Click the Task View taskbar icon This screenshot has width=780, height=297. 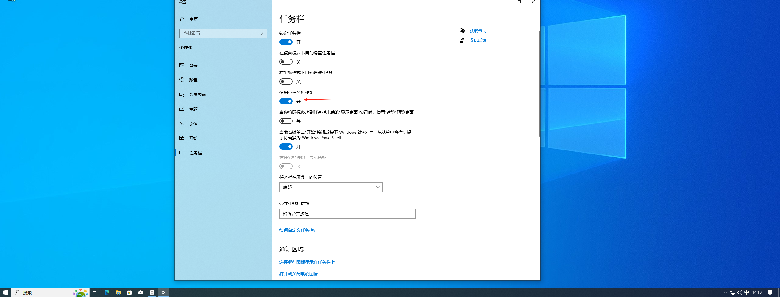pyautogui.click(x=95, y=292)
